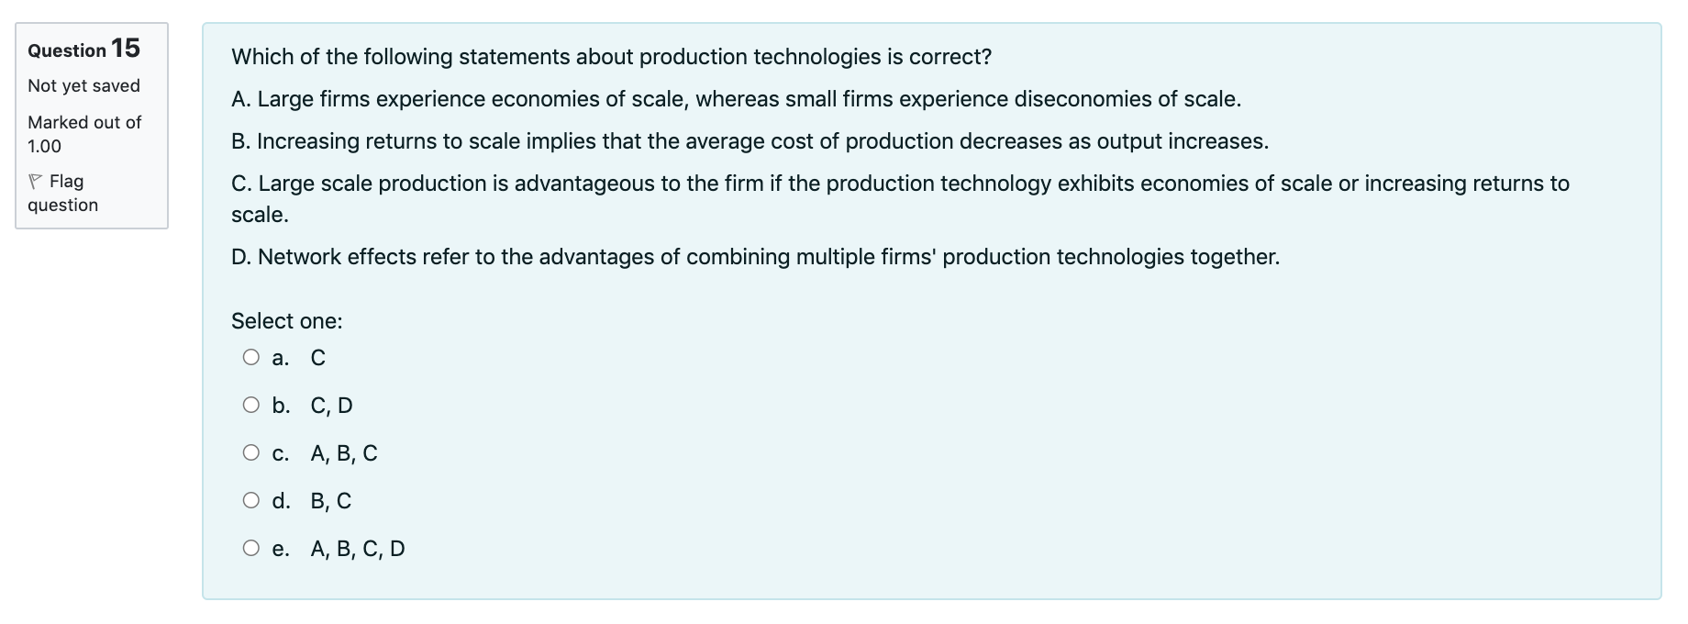Click the Question 15 heading
The image size is (1688, 624).
click(x=82, y=50)
